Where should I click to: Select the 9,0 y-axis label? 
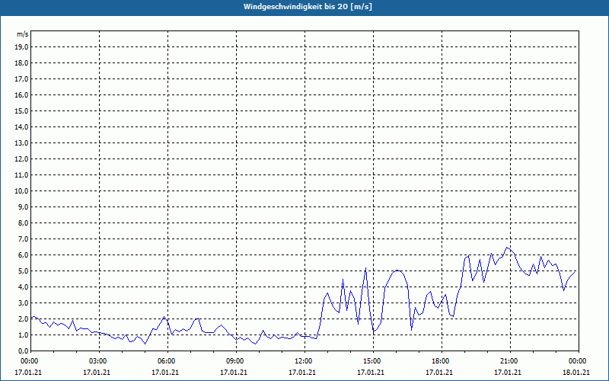(23, 207)
